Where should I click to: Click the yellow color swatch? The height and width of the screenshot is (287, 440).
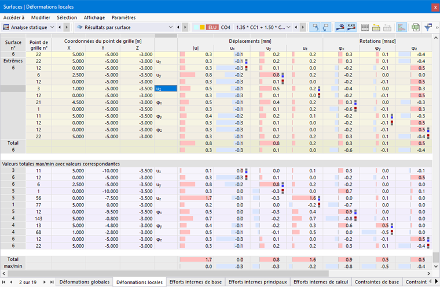pos(202,27)
